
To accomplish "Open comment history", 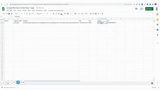I will pyautogui.click(x=136, y=9).
